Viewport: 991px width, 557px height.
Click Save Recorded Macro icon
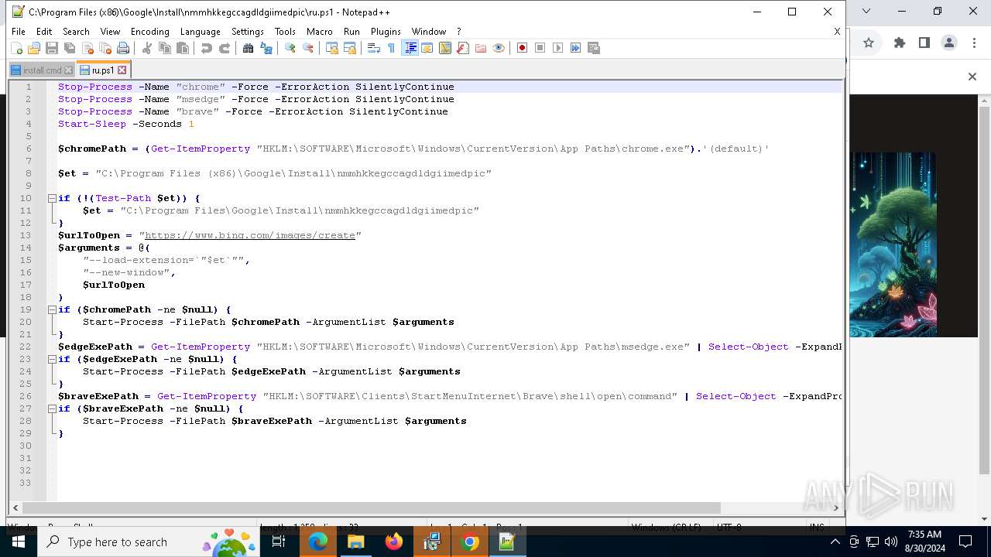click(594, 48)
